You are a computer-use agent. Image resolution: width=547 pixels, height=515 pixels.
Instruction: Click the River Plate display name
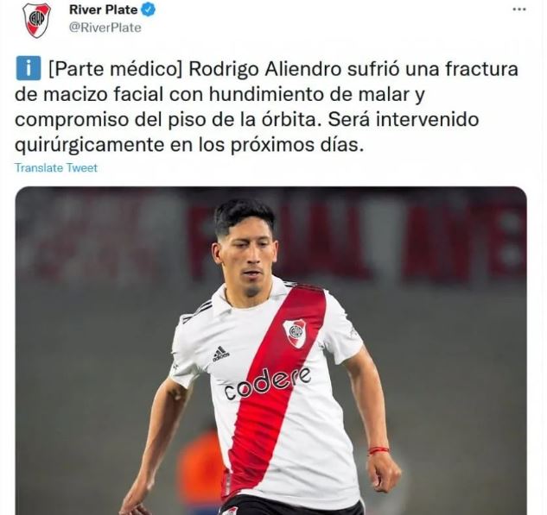(103, 9)
